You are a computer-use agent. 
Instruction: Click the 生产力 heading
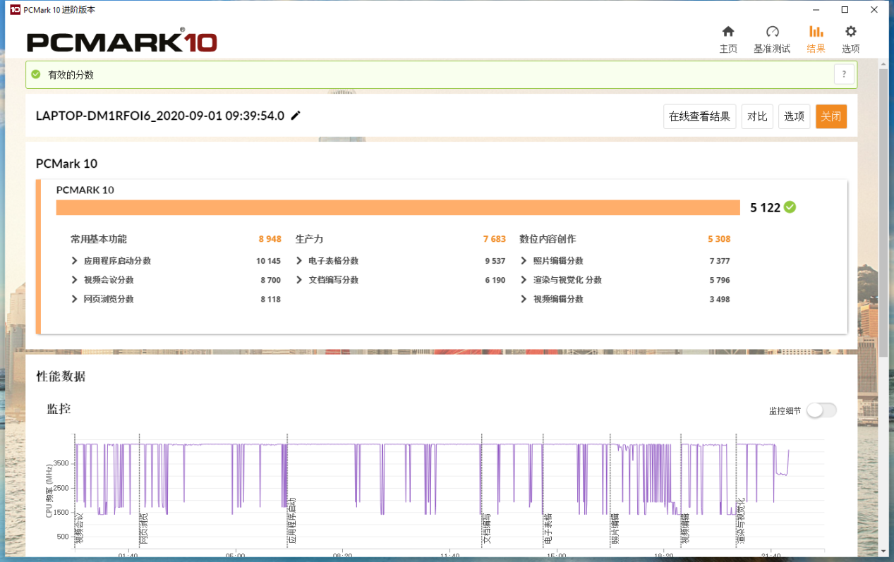(309, 239)
